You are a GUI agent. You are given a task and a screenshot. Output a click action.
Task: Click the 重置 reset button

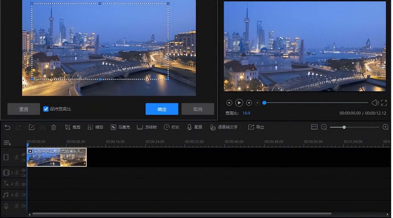coord(24,109)
